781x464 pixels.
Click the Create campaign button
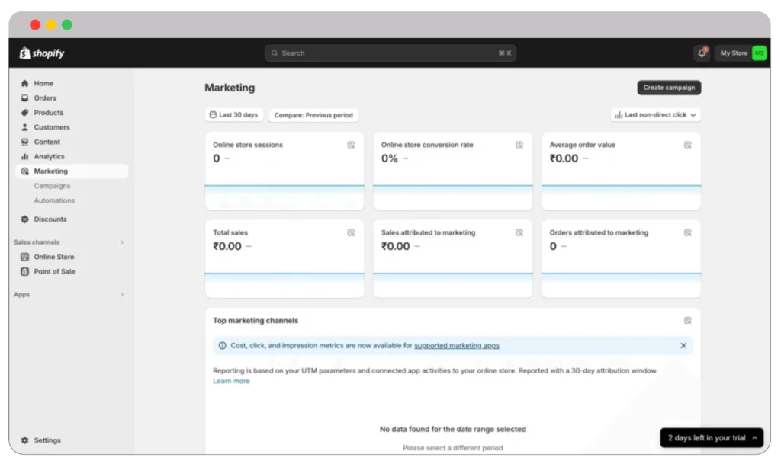click(x=669, y=87)
